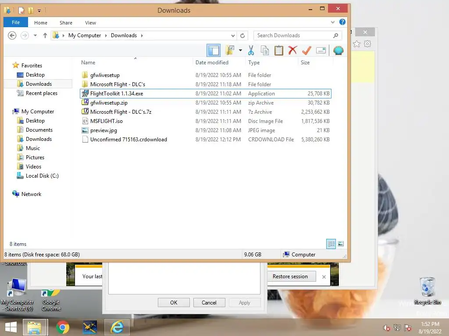Click Cancel in the background dialog
Image resolution: width=449 pixels, height=336 pixels.
coord(209,303)
